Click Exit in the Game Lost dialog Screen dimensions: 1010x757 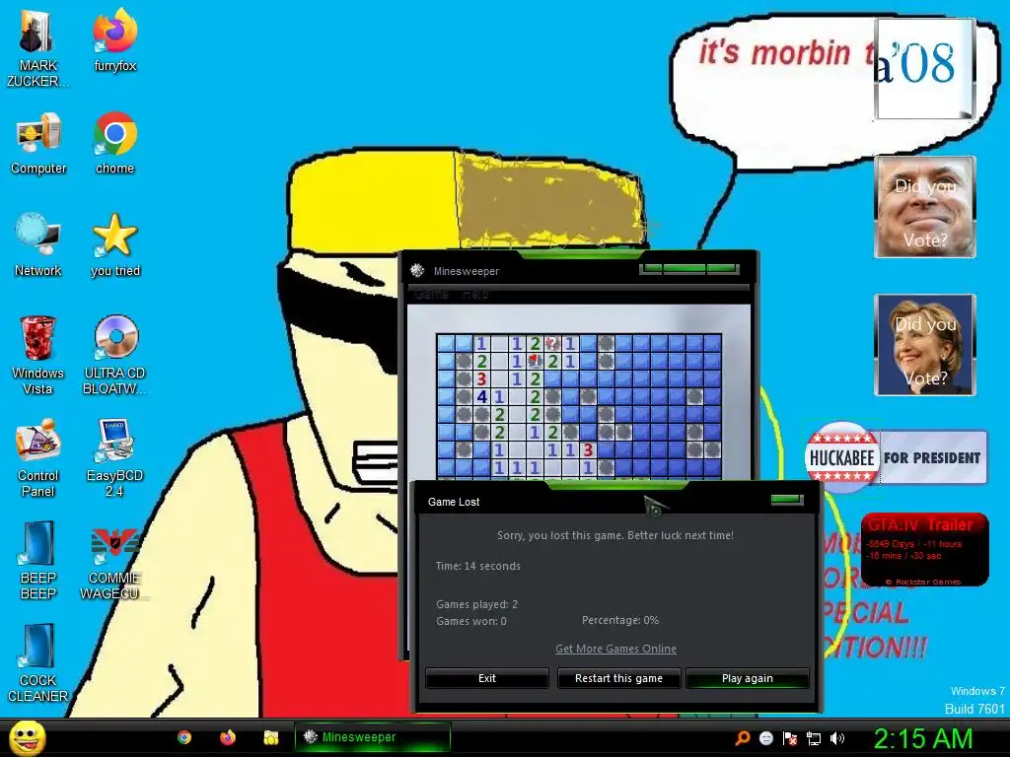coord(487,678)
